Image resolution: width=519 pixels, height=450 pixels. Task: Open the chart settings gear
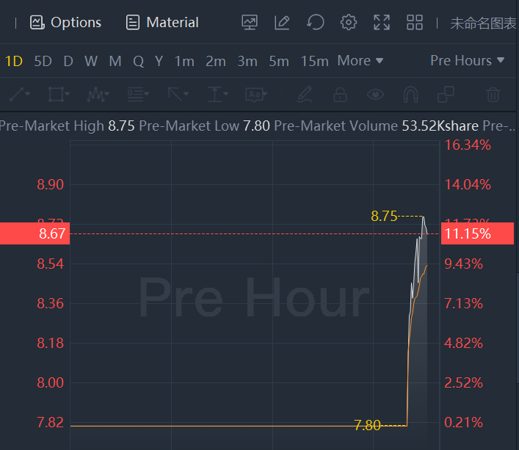tap(349, 23)
